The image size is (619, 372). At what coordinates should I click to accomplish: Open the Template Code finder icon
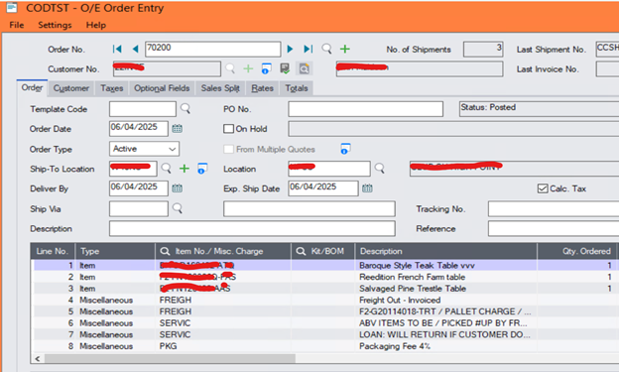pos(186,108)
